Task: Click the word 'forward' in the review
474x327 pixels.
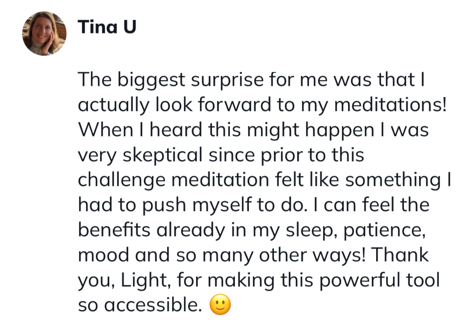Action: coord(234,105)
